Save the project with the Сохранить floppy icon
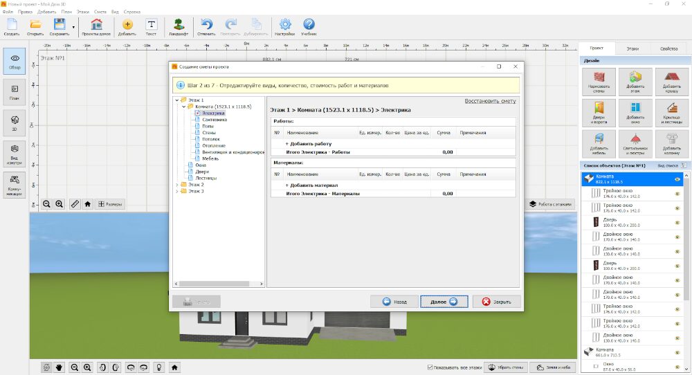The image size is (692, 375). coord(59,27)
